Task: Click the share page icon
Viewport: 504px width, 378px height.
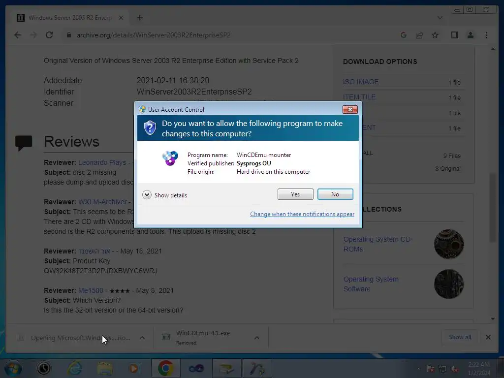Action: pos(419,35)
